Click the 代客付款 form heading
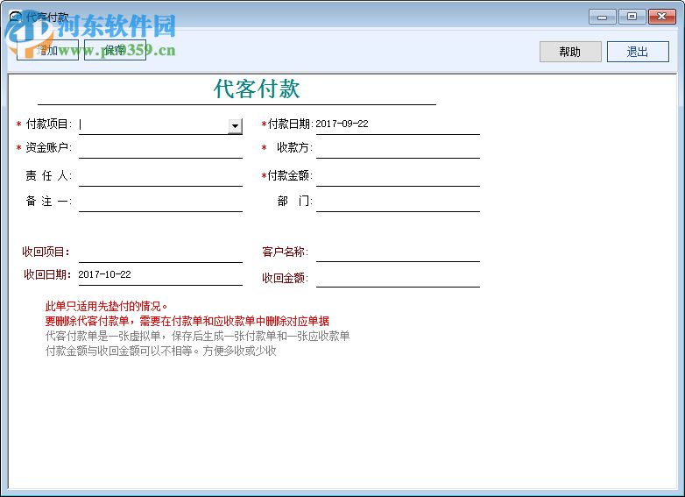Viewport: 685px width, 497px height. 257,89
